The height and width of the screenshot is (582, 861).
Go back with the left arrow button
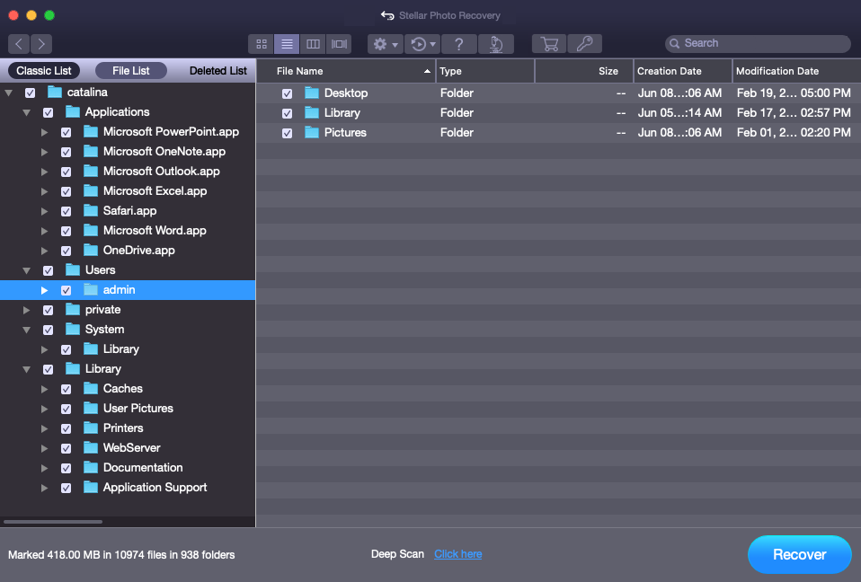click(x=19, y=44)
